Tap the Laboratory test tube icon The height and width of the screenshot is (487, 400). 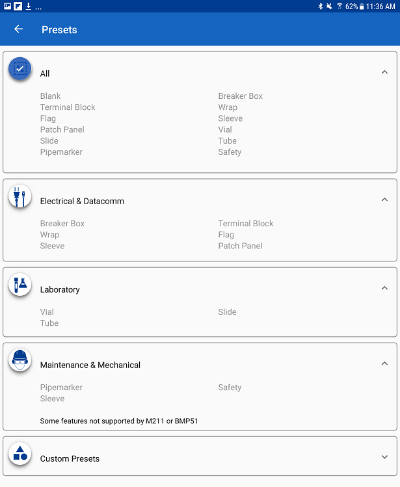[20, 285]
